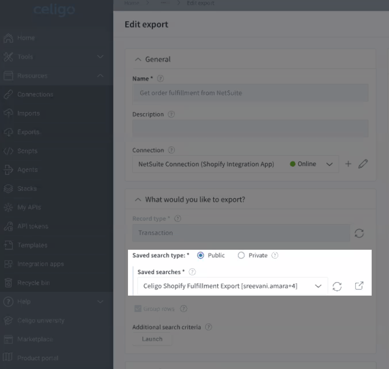Open Exports in the sidebar
The height and width of the screenshot is (369, 389).
point(28,132)
